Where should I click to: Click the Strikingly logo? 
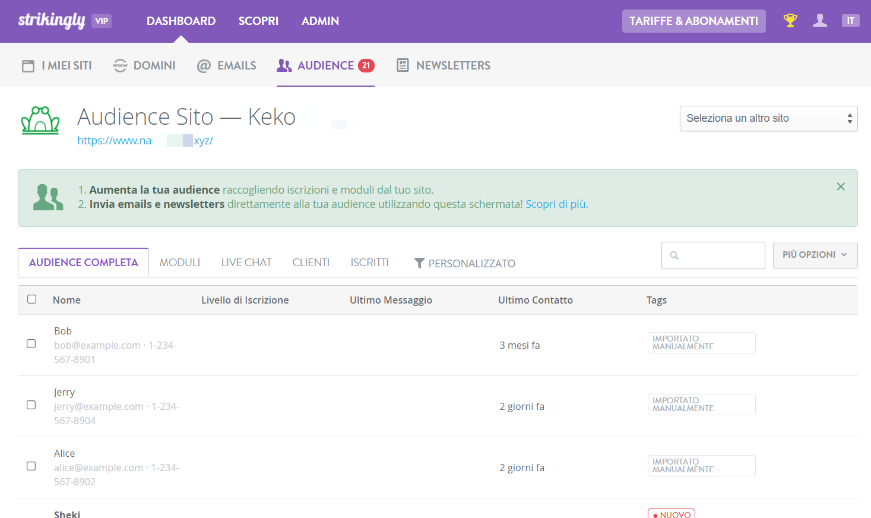point(52,20)
